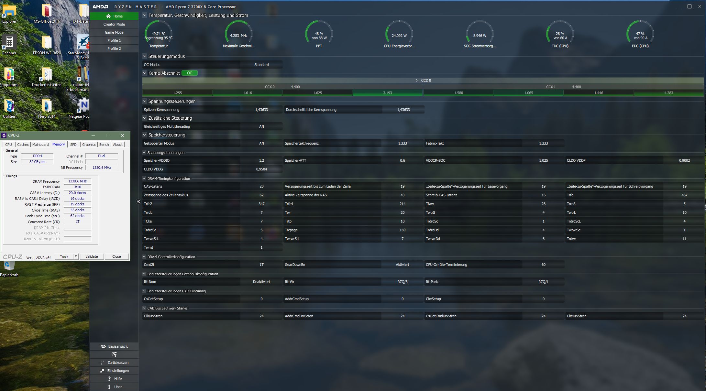706x391 pixels.
Task: Toggle the green OC badge in Kerne-Abschnitt
Action: (x=190, y=73)
